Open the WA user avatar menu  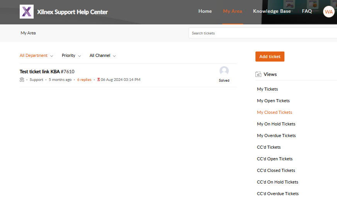pyautogui.click(x=328, y=12)
